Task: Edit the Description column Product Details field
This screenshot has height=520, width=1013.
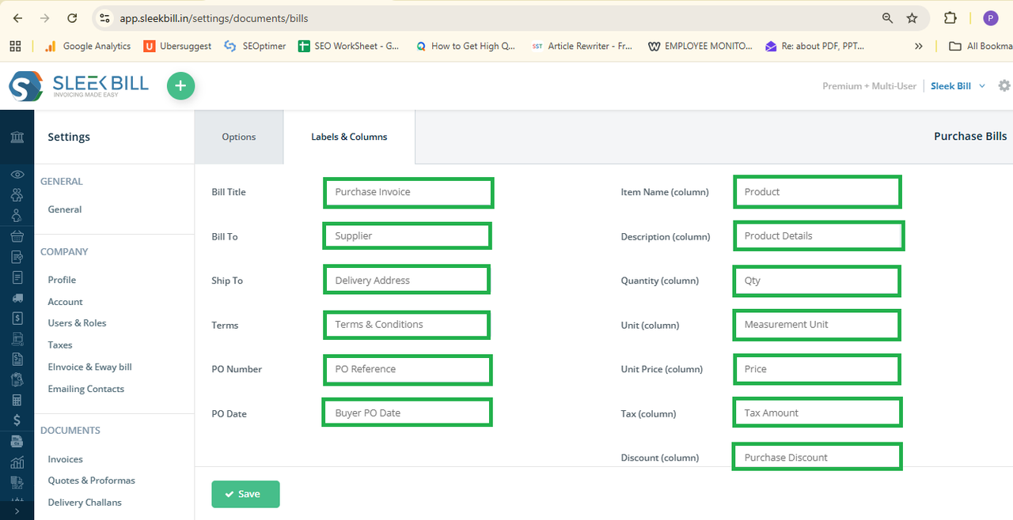Action: pos(818,236)
